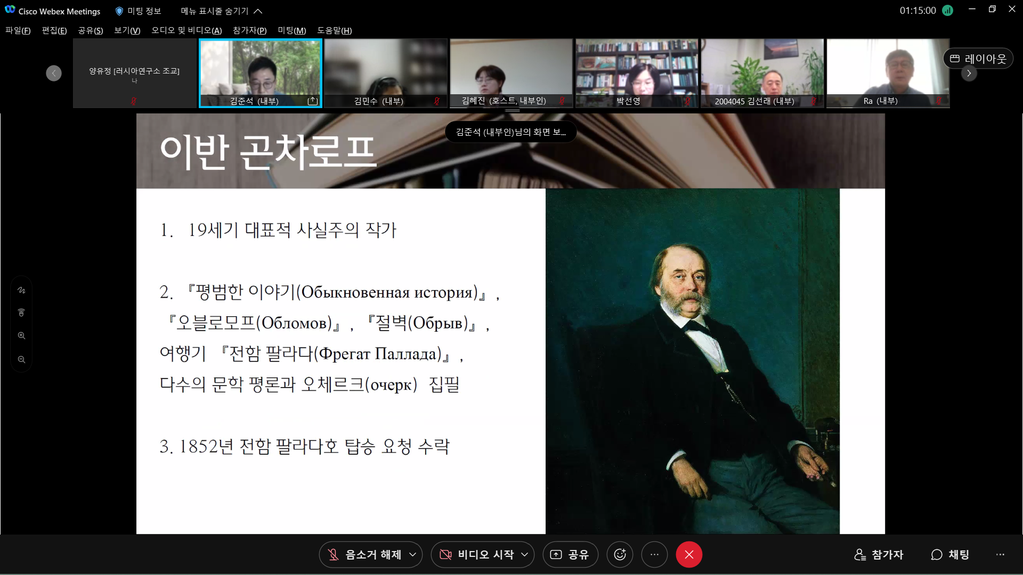Select the annotate pen tool
Screen dimensions: 1023x575
[21, 290]
